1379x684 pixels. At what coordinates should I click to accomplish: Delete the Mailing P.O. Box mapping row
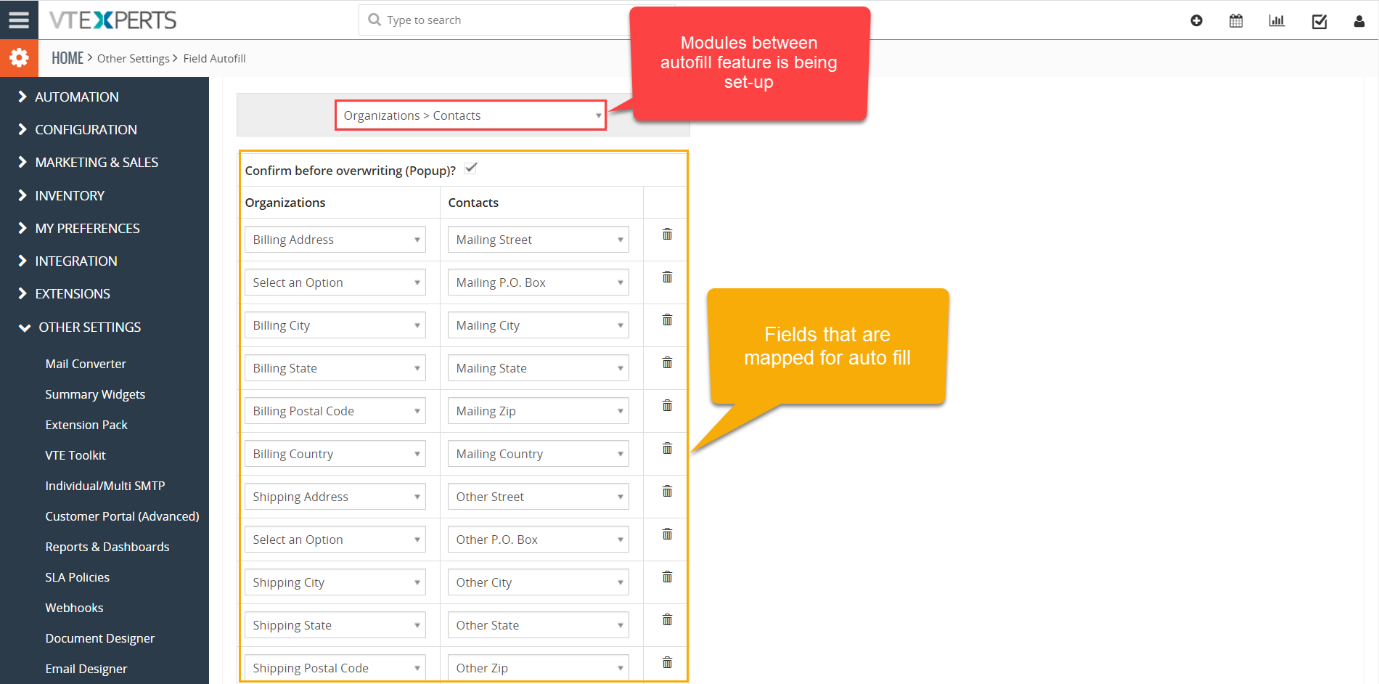click(x=667, y=277)
